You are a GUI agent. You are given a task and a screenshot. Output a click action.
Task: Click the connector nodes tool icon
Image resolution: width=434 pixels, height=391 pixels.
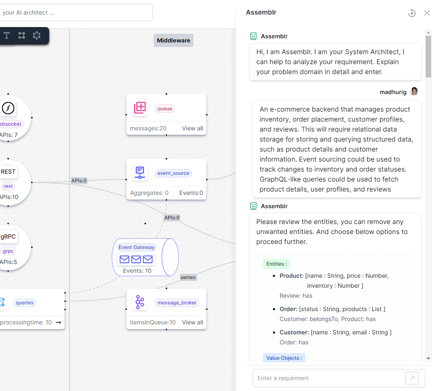click(x=22, y=35)
